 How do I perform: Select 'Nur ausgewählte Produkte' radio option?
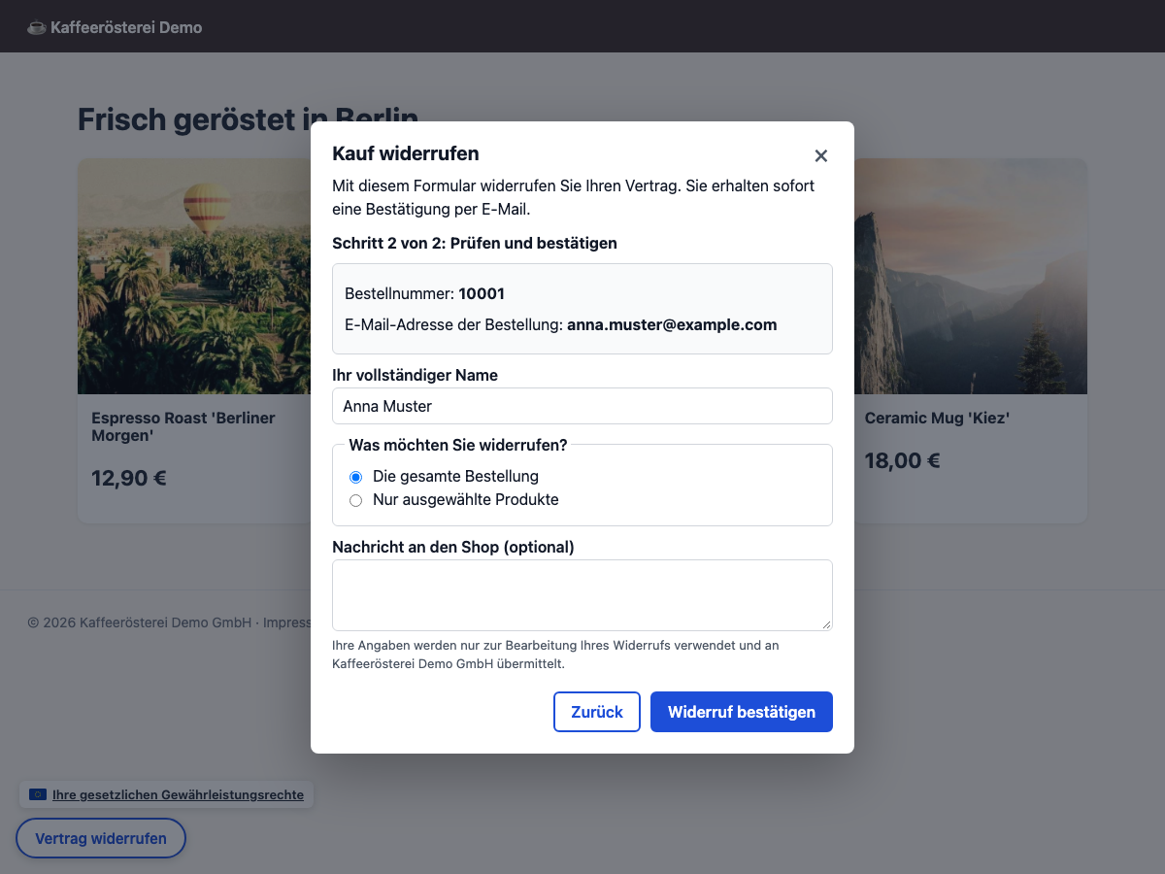point(355,500)
